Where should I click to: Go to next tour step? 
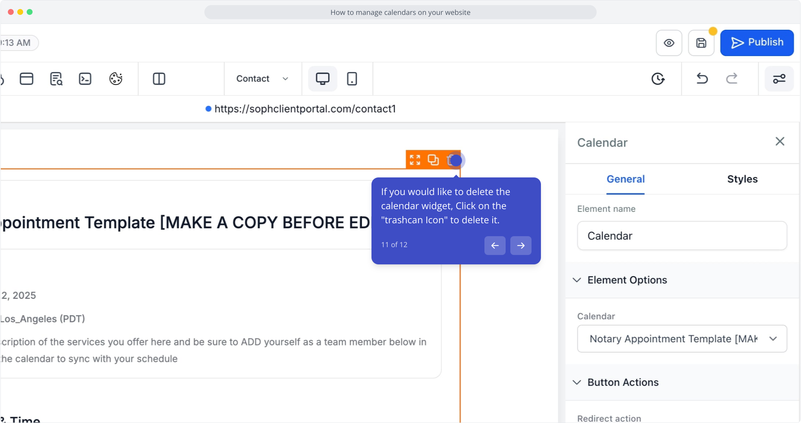[x=521, y=246]
